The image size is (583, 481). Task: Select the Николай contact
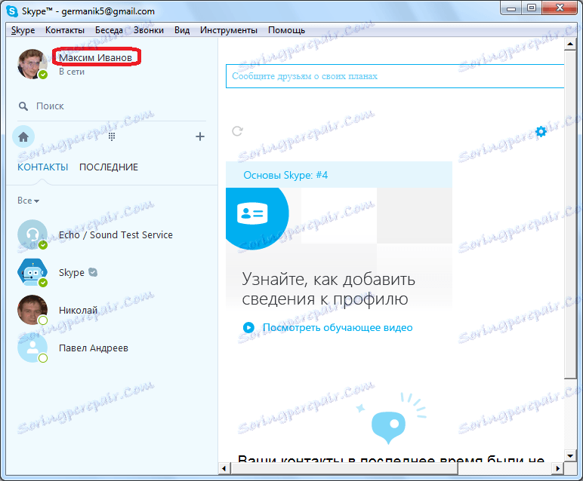click(x=112, y=311)
